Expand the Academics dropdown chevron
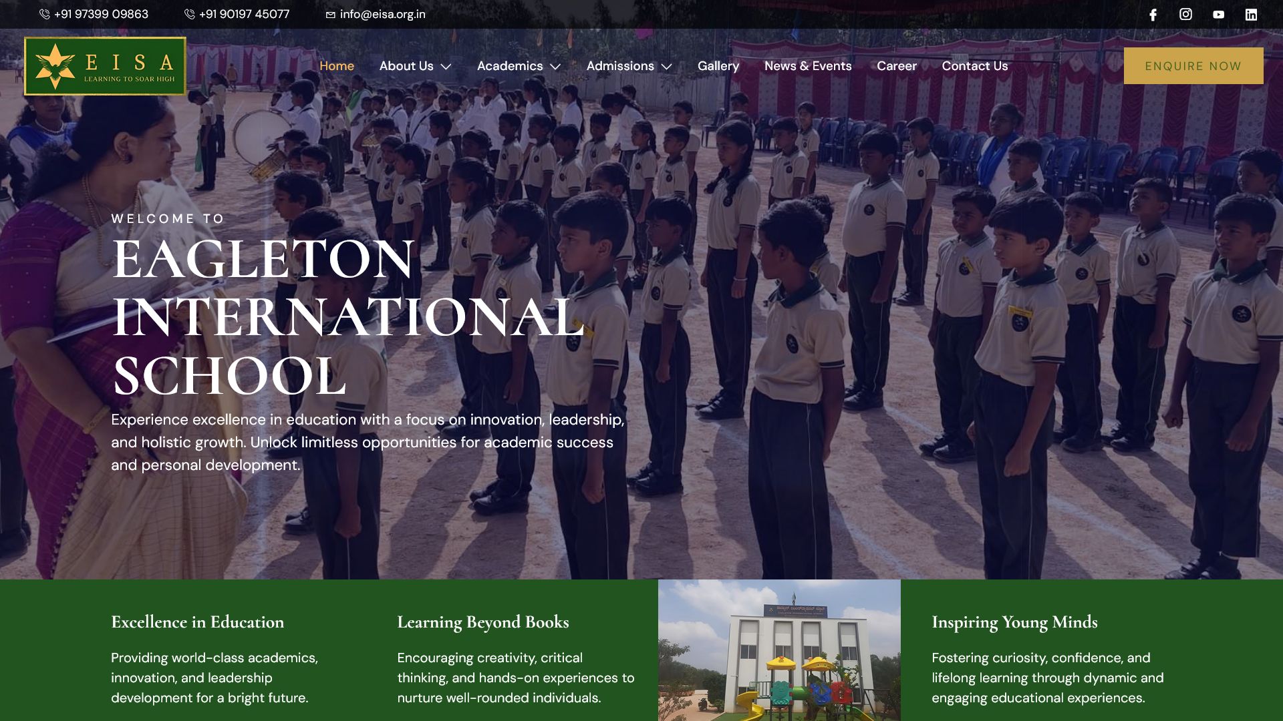 [555, 67]
